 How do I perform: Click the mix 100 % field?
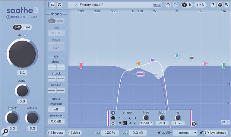pos(110,133)
